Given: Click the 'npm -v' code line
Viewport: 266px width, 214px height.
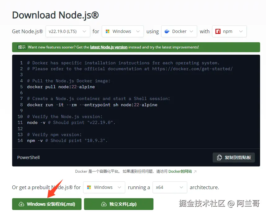Looking at the screenshot, I should click(x=67, y=141).
